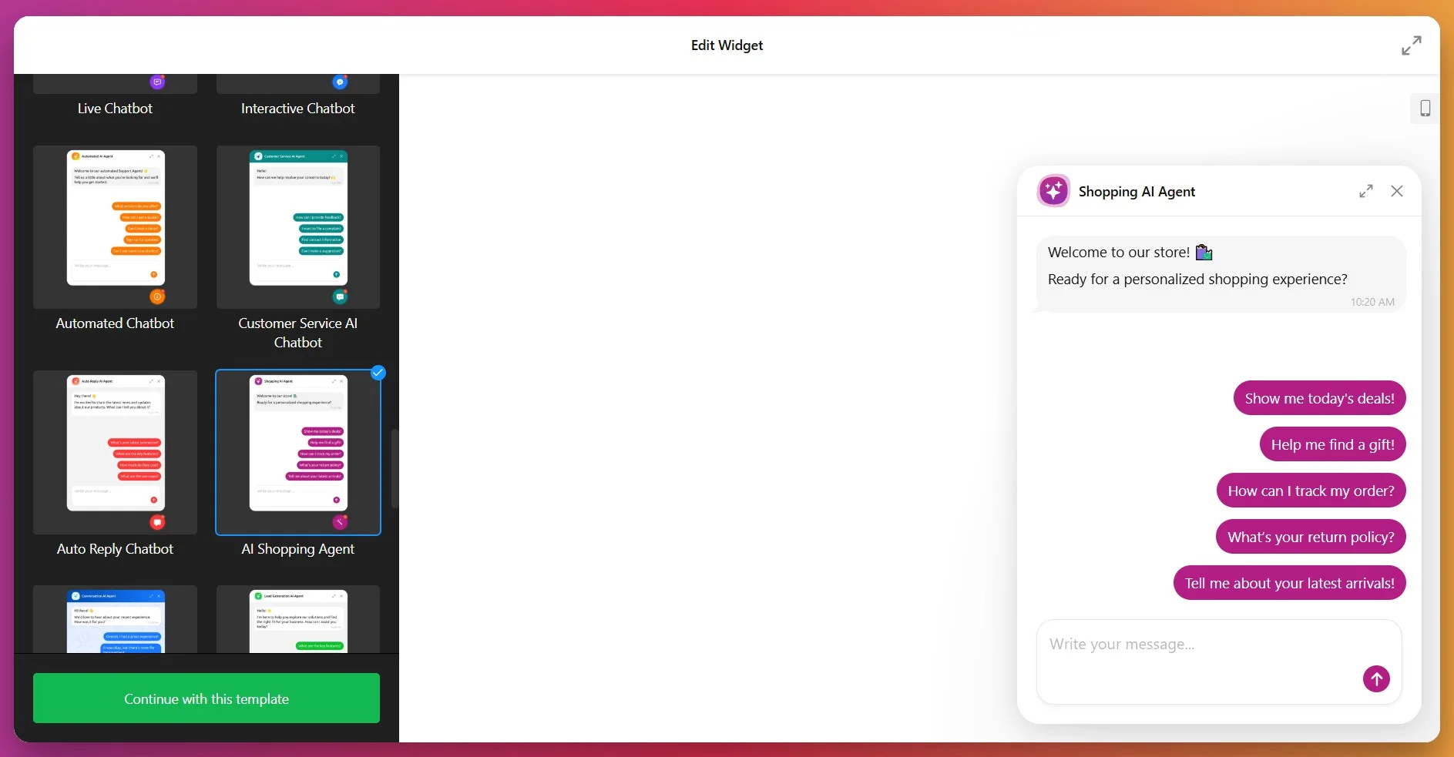Click the purple sparkle icon on AI Shopping Agent thumbnail
This screenshot has height=757, width=1454.
[x=339, y=522]
